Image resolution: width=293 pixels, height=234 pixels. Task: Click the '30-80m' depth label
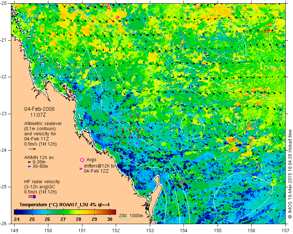click(x=40, y=166)
